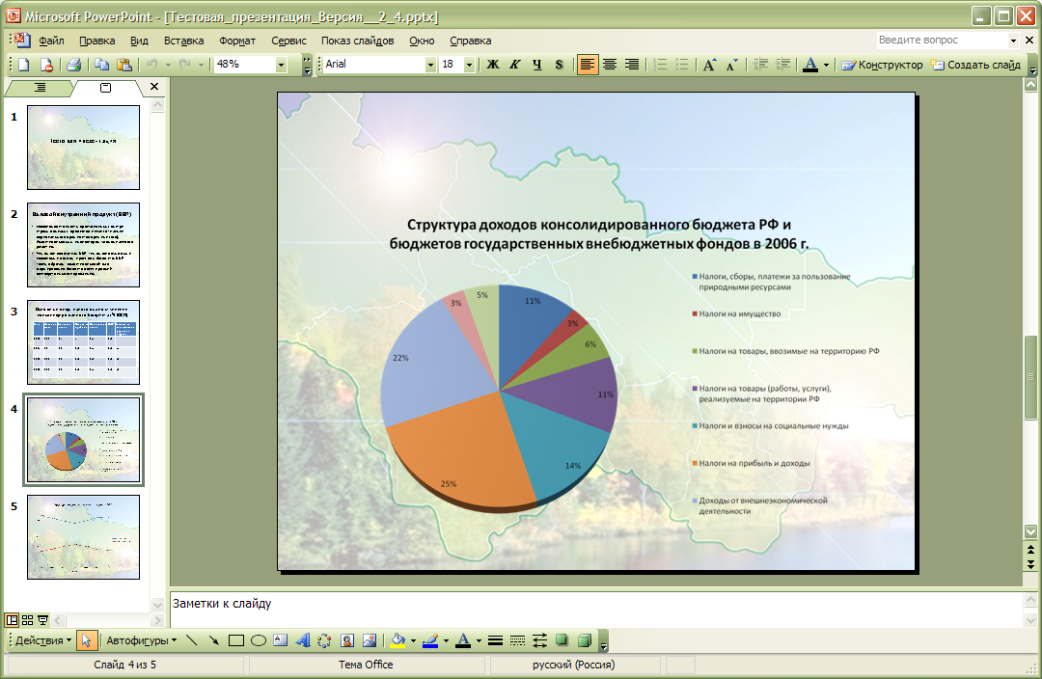The height and width of the screenshot is (679, 1042).
Task: Decrease indent level of the text
Action: click(761, 65)
